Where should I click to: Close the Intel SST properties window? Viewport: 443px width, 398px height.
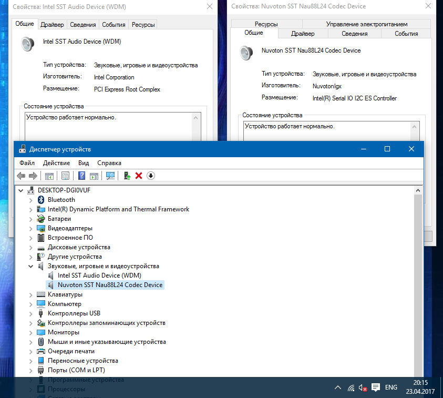coord(210,6)
